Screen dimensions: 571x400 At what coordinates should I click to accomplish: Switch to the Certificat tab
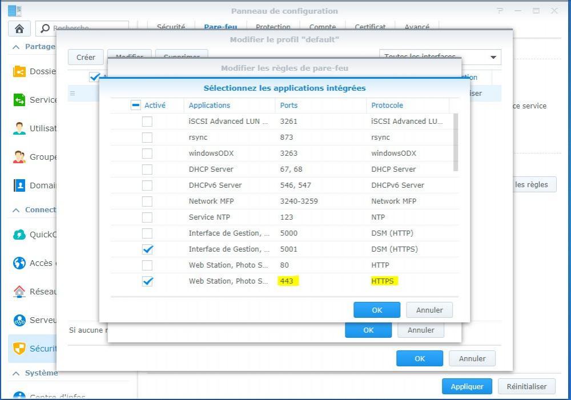370,26
